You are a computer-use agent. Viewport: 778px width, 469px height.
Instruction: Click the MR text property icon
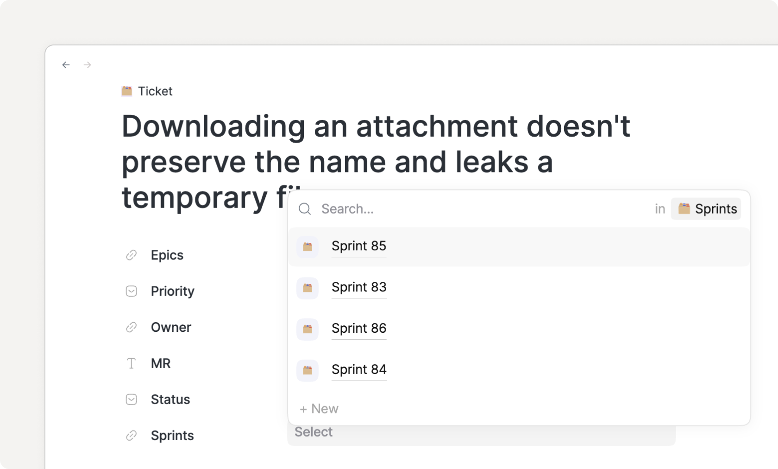pyautogui.click(x=132, y=364)
